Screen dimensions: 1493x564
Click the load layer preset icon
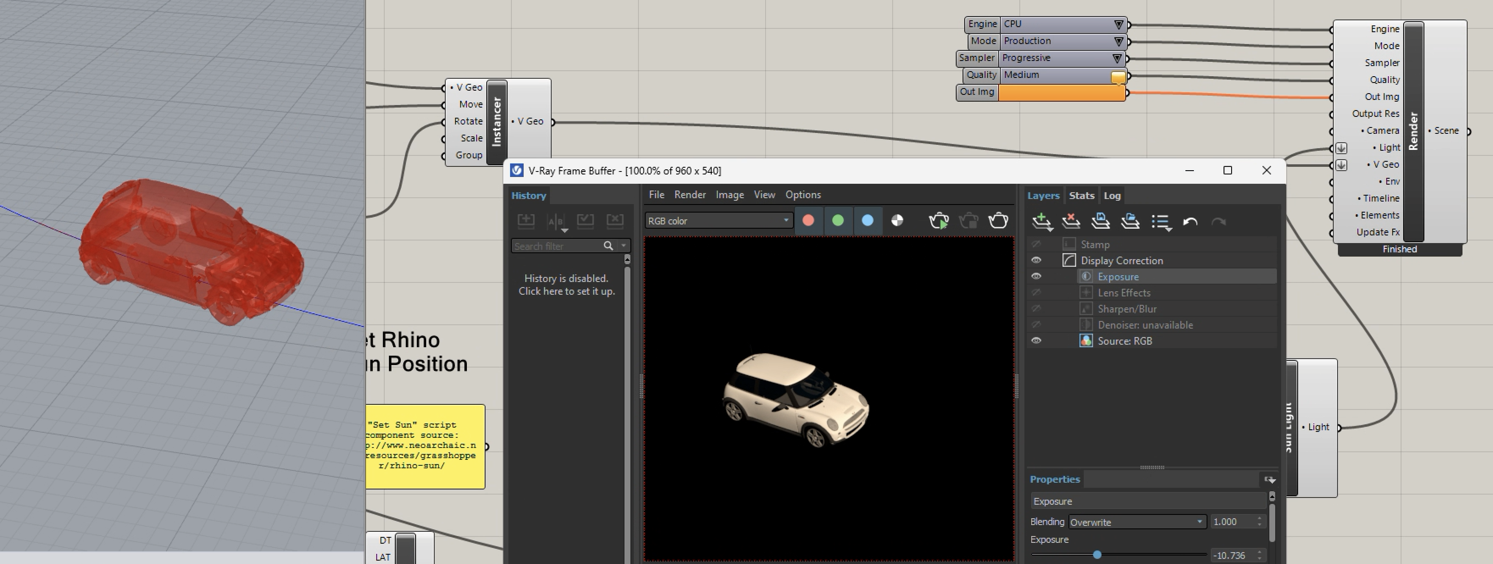(x=1129, y=221)
